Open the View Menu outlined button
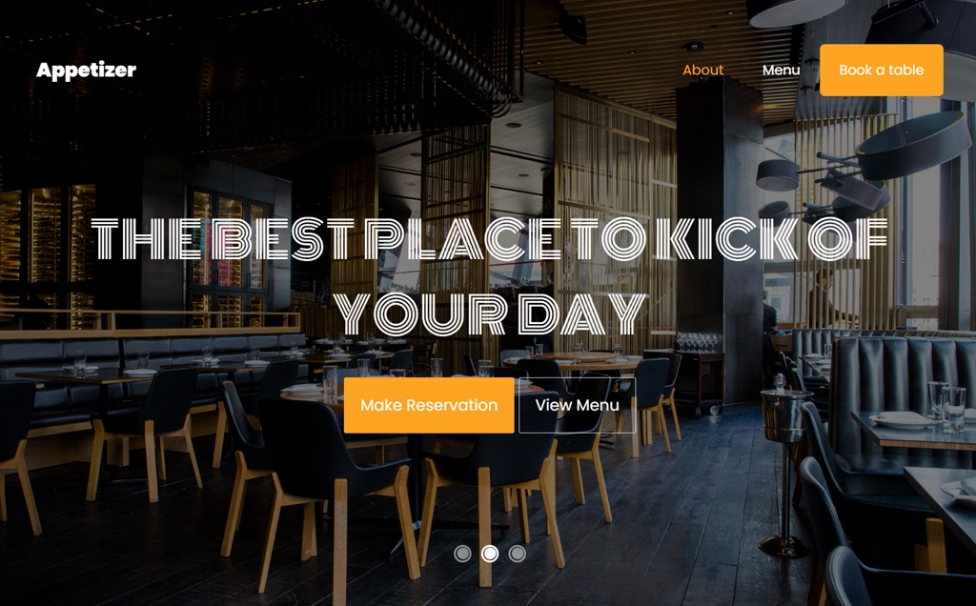This screenshot has width=976, height=606. 577,405
